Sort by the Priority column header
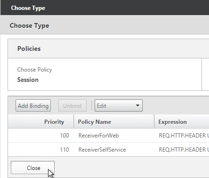 (x=54, y=122)
